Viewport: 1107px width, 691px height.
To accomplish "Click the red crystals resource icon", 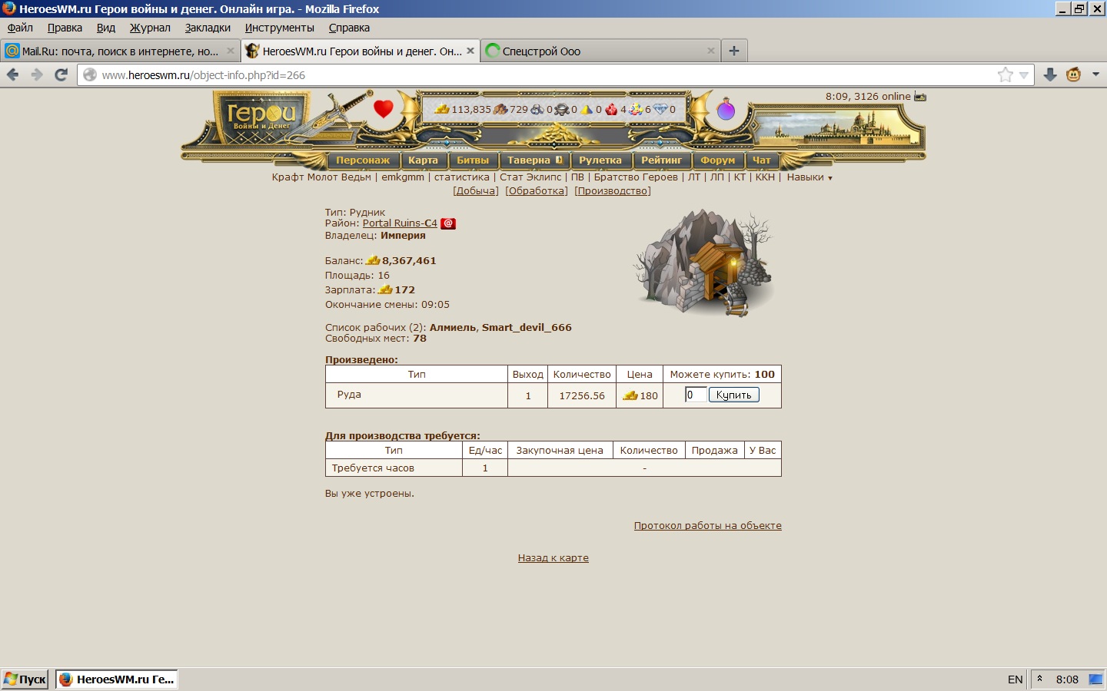I will point(612,109).
